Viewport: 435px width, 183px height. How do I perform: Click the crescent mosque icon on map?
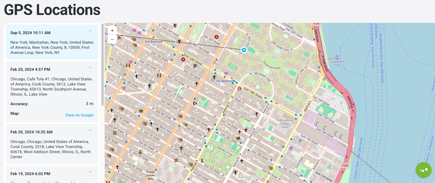[195, 103]
